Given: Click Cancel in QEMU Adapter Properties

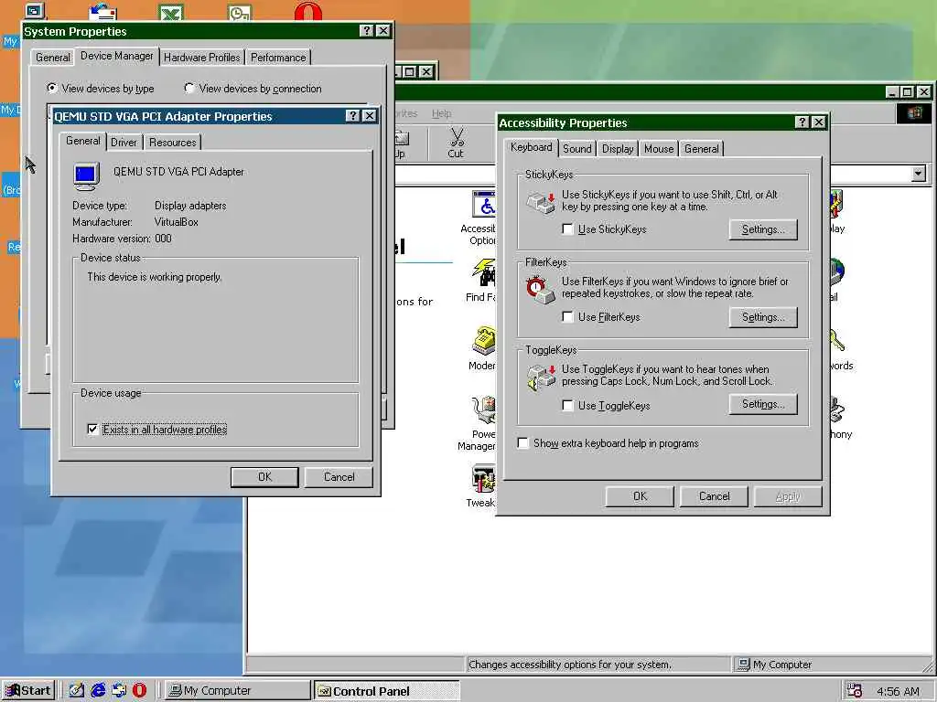Looking at the screenshot, I should (339, 477).
